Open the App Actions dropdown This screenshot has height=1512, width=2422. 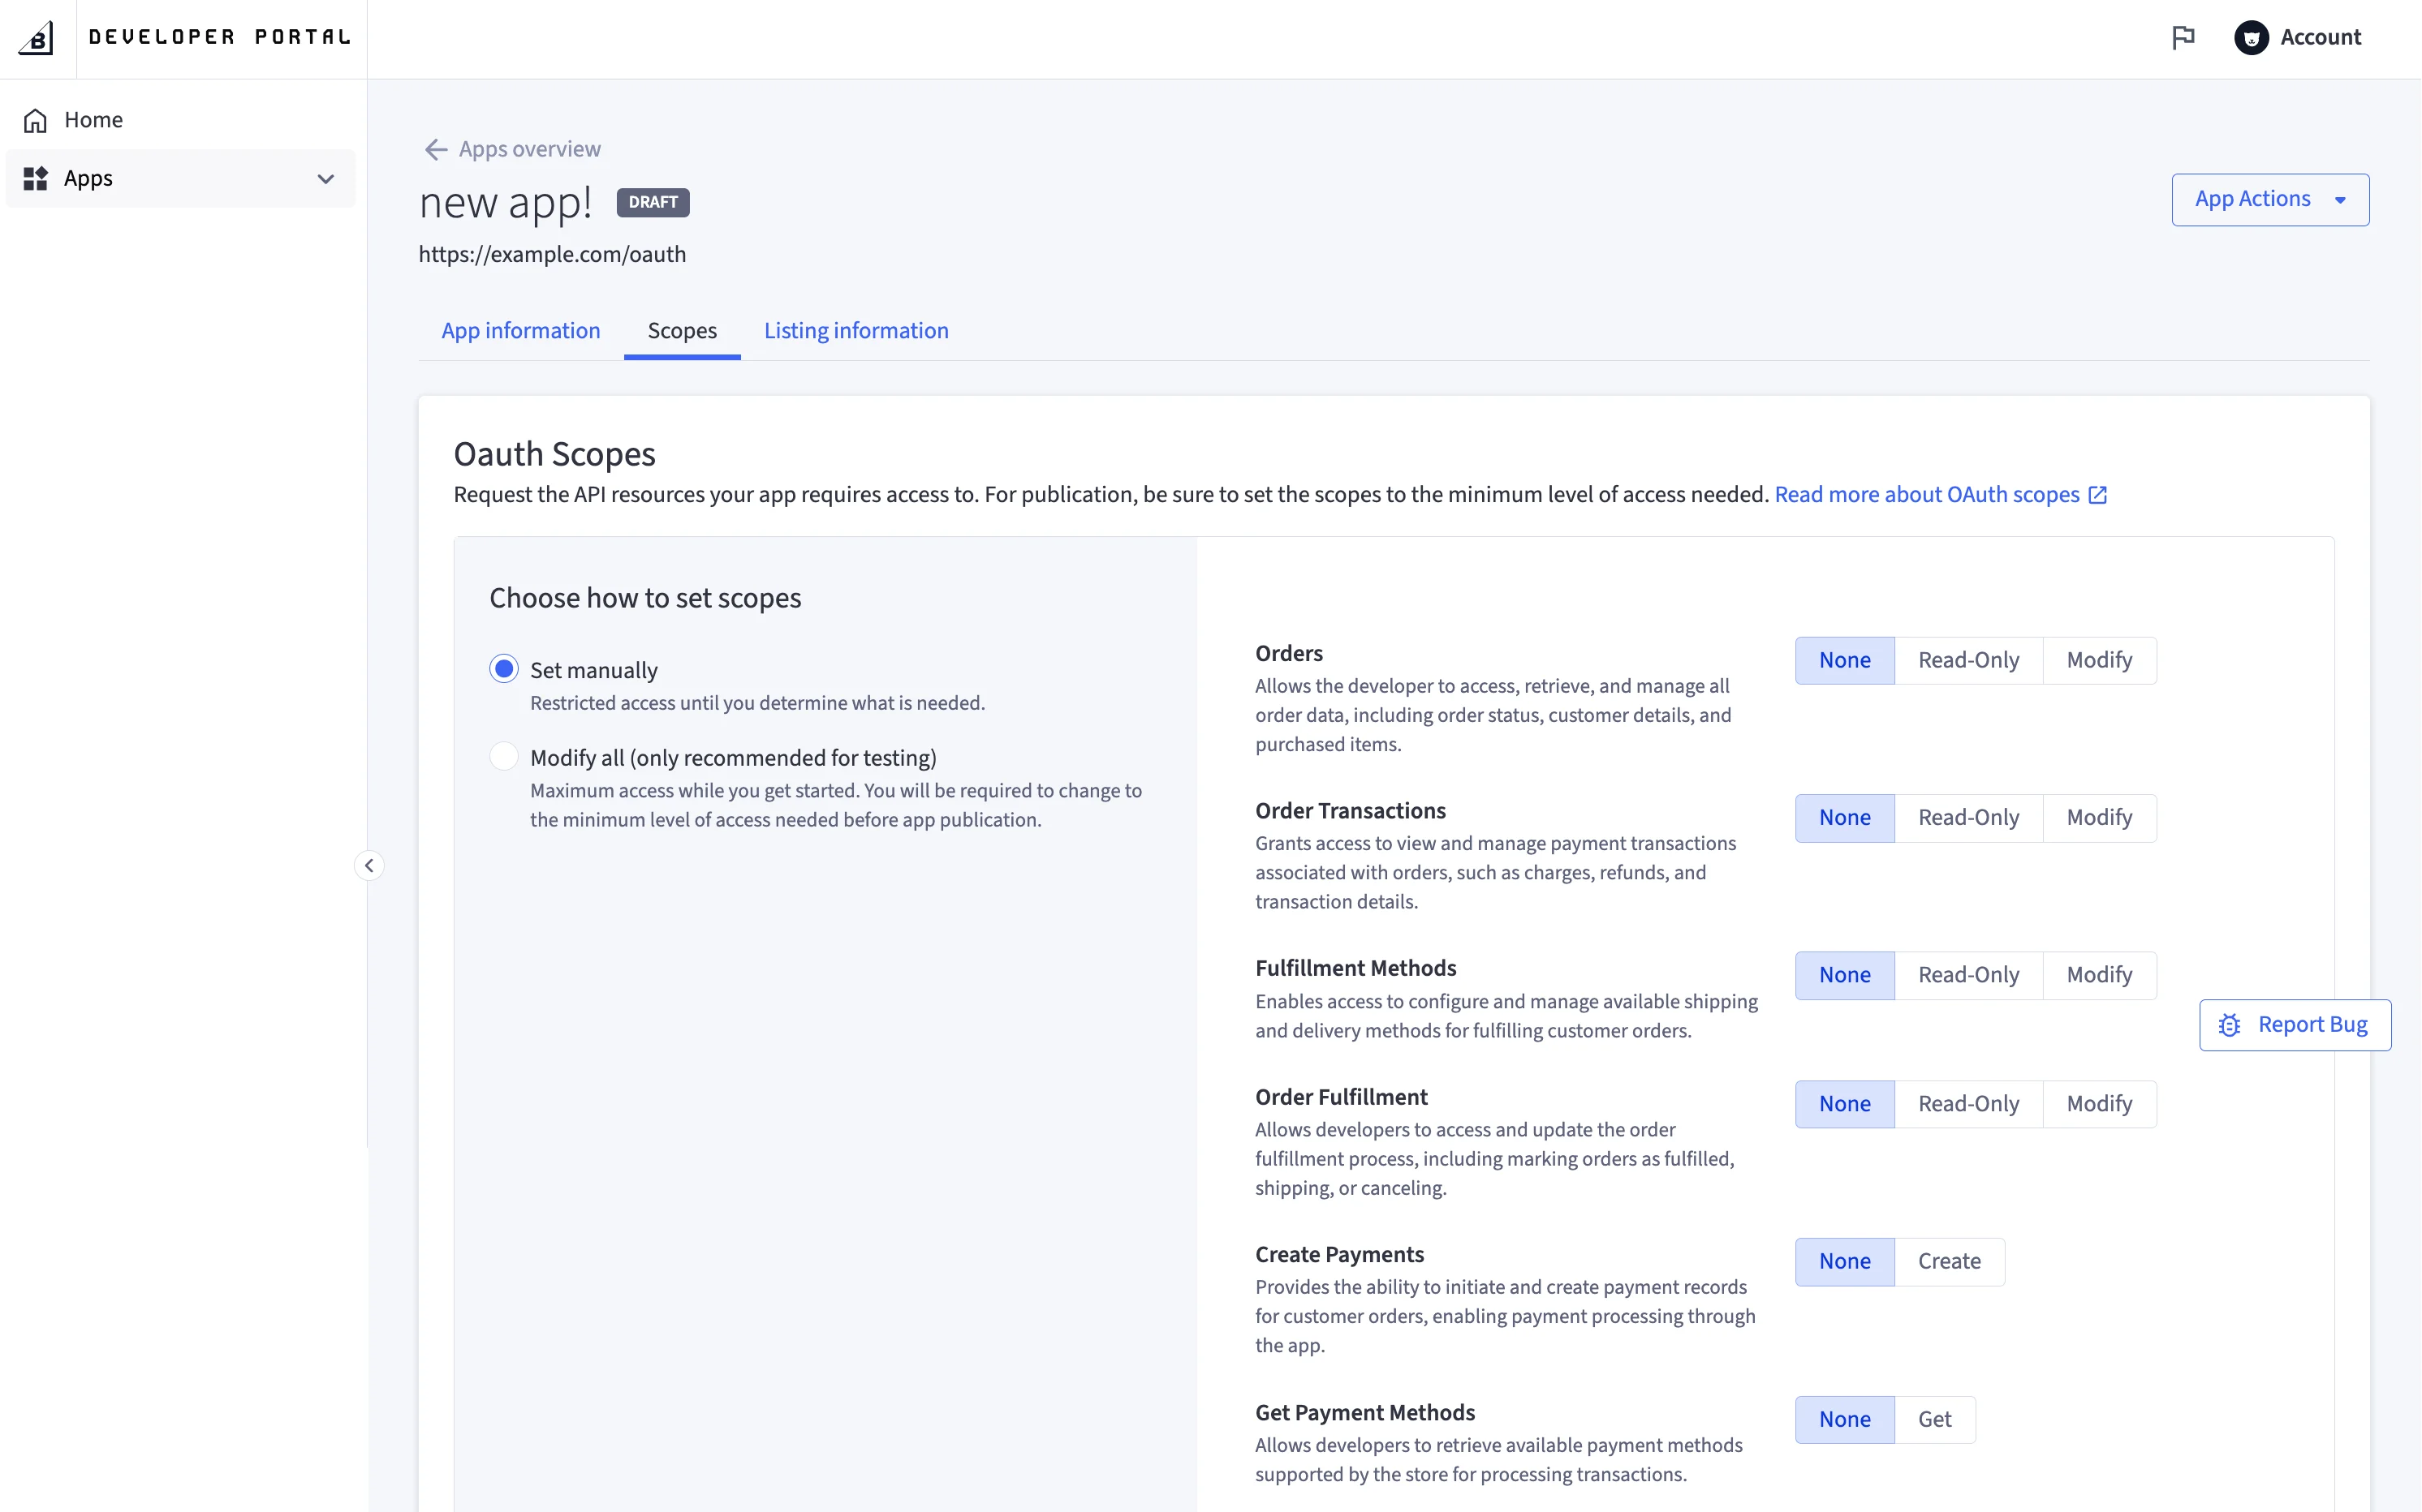point(2270,199)
